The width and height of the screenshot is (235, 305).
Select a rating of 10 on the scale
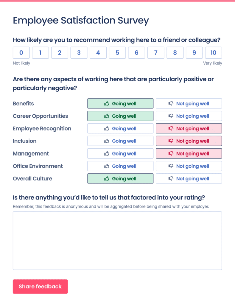(213, 52)
